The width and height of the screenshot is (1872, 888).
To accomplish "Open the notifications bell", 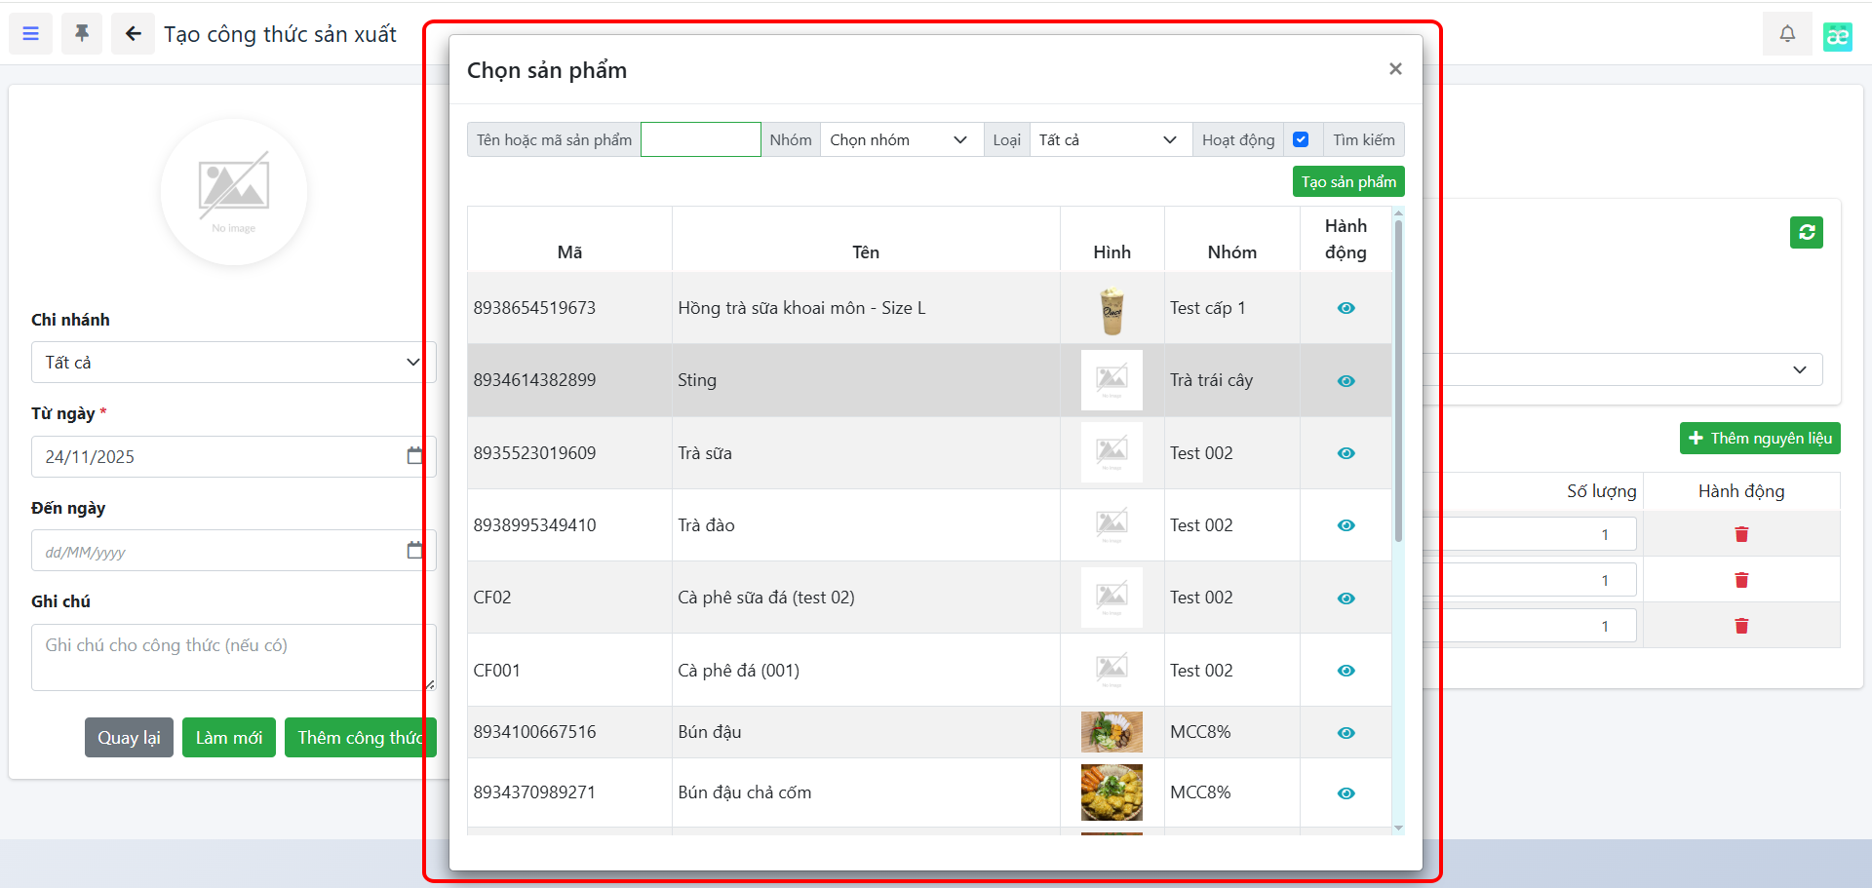I will pyautogui.click(x=1786, y=34).
